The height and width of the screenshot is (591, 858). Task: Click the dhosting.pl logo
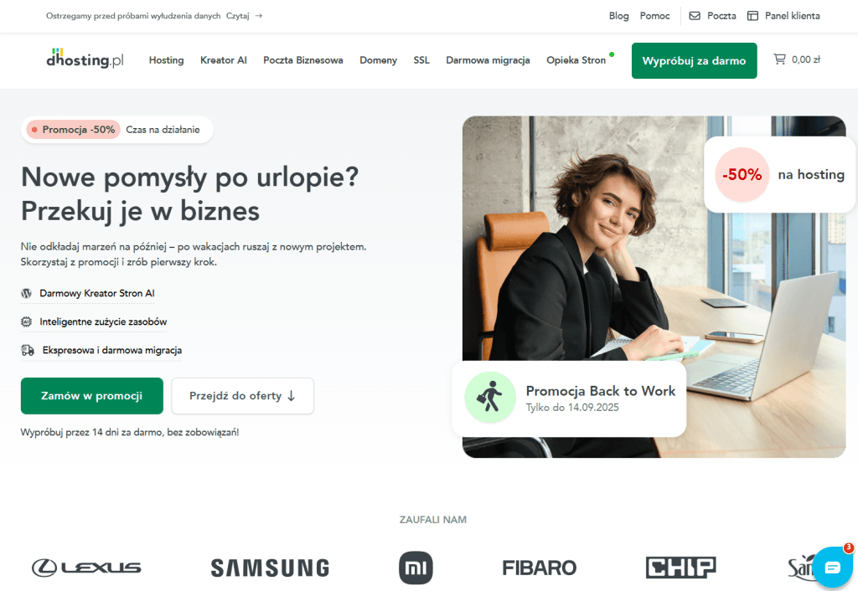85,58
